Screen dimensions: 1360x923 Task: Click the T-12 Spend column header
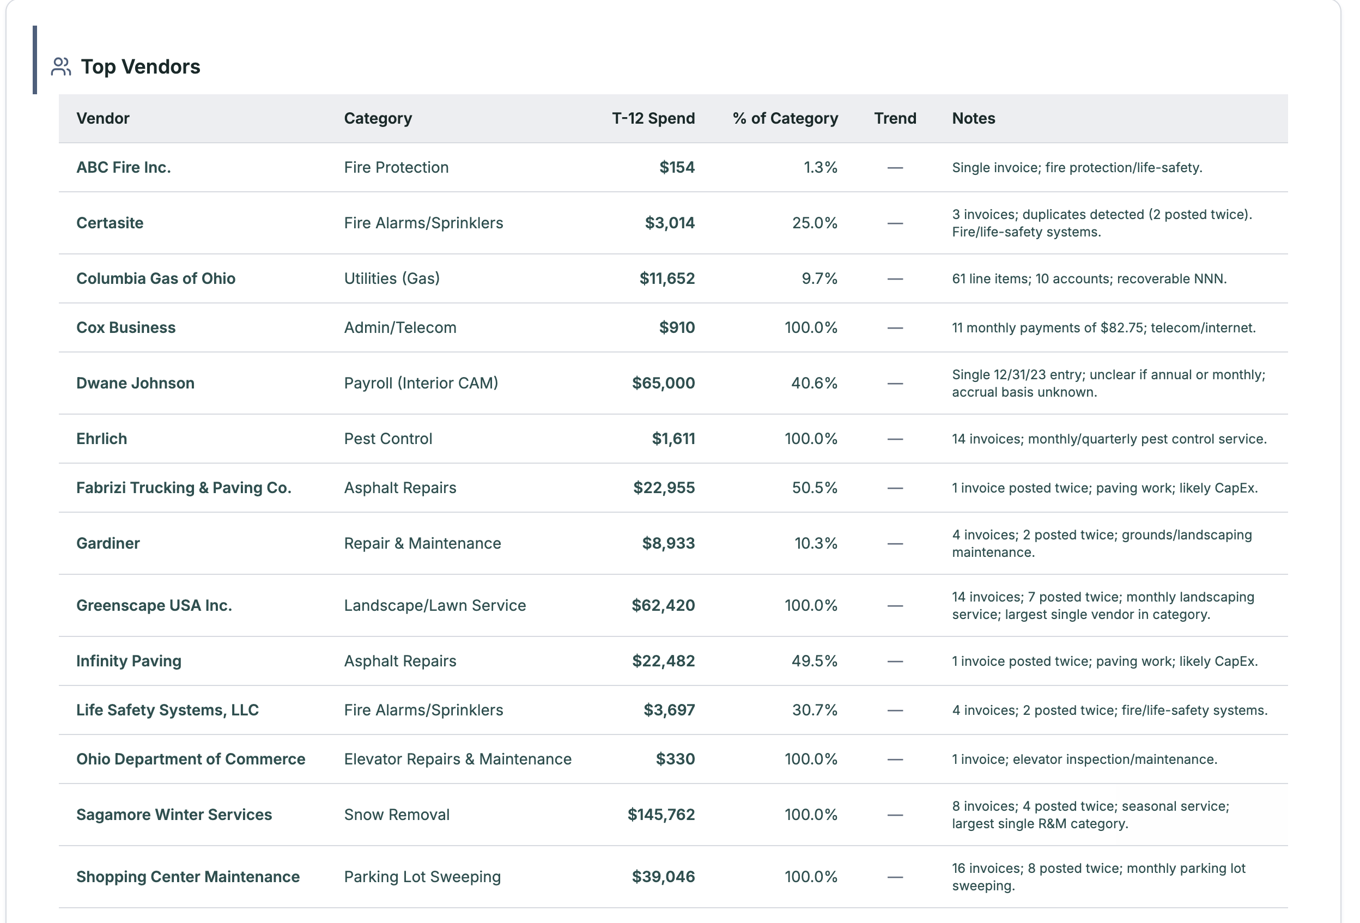653,118
